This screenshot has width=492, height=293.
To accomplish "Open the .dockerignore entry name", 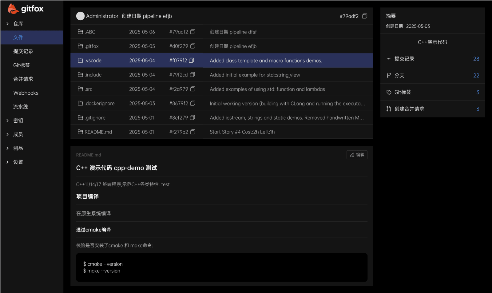I will [x=100, y=104].
